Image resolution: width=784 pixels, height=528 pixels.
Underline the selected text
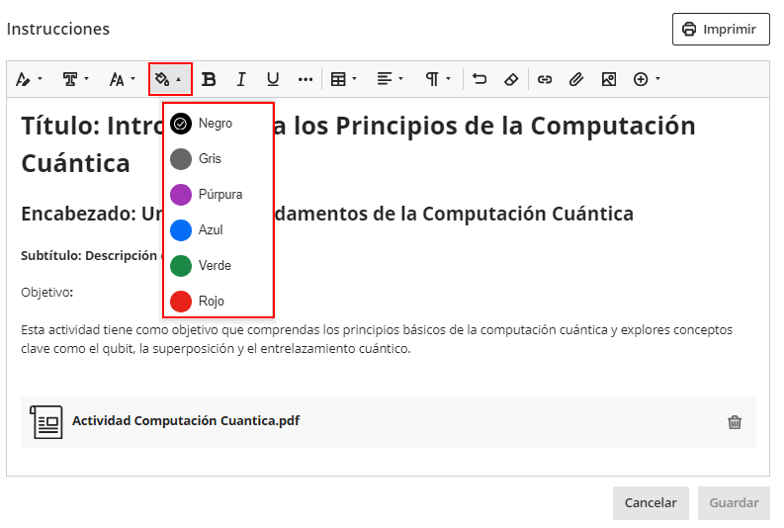coord(273,79)
